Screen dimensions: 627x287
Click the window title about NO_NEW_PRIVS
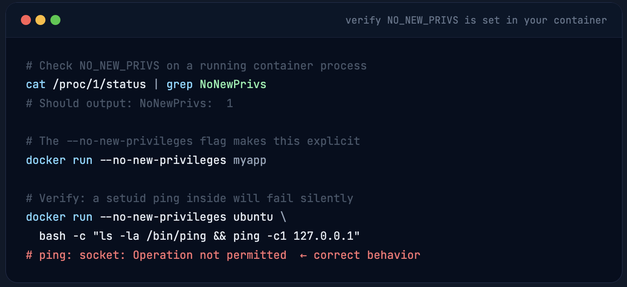click(x=476, y=20)
